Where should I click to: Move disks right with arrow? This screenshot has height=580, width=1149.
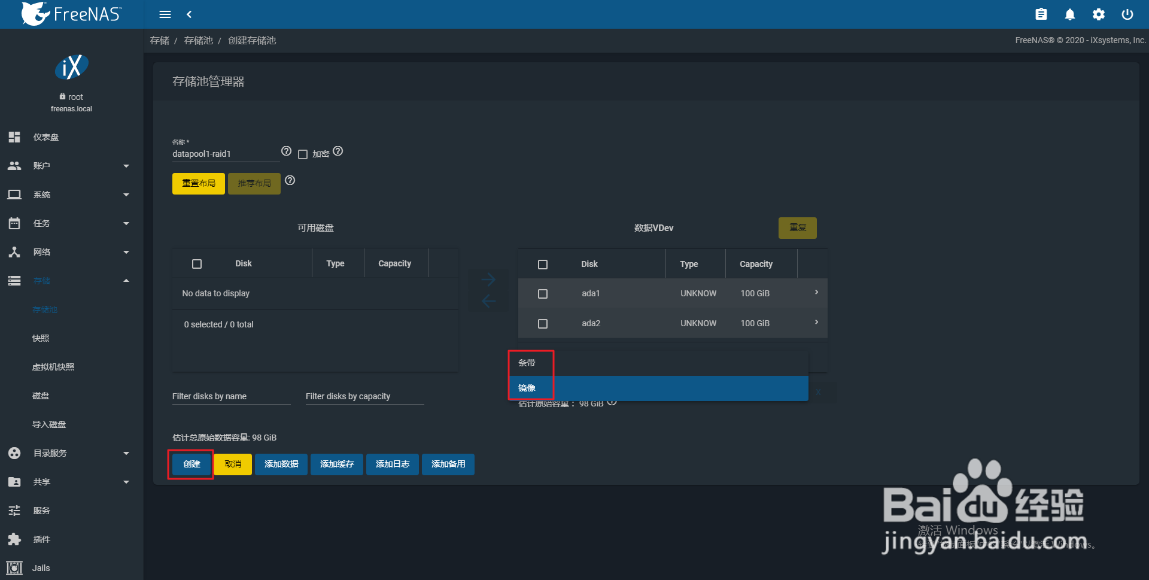[x=488, y=280]
